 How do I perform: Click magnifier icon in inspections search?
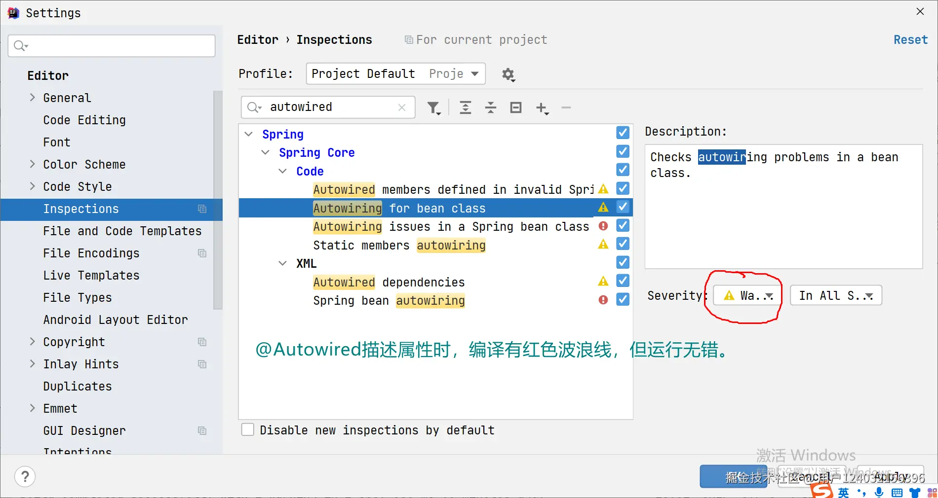pos(254,107)
